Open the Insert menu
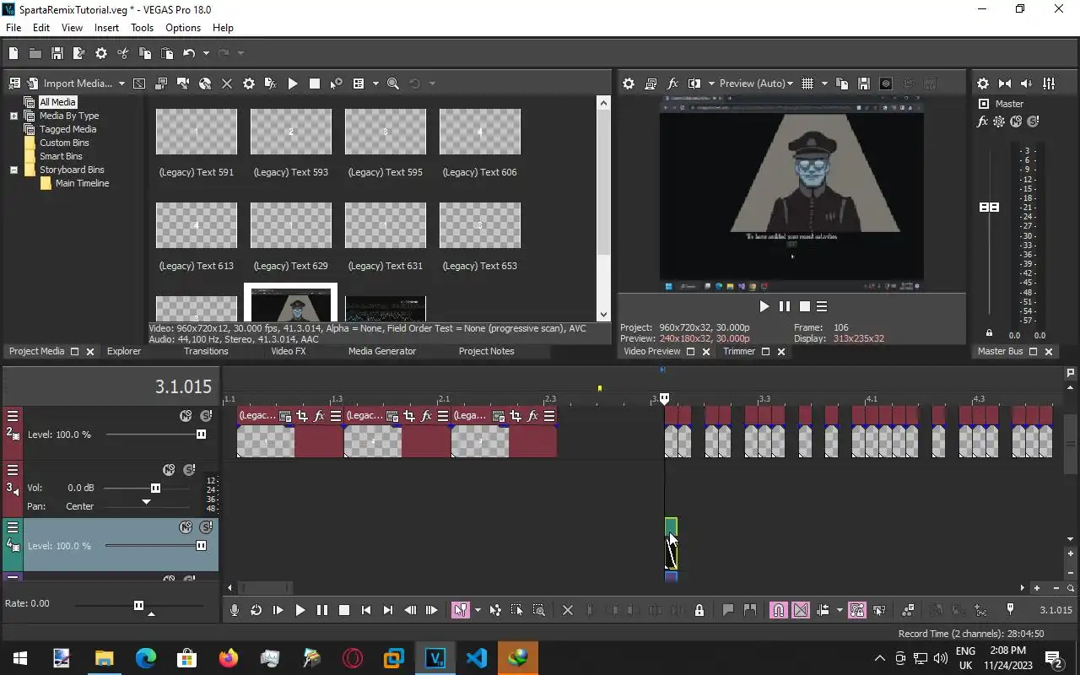 click(x=106, y=28)
